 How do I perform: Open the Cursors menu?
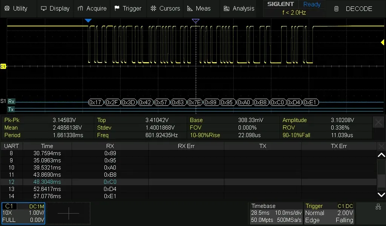(165, 8)
